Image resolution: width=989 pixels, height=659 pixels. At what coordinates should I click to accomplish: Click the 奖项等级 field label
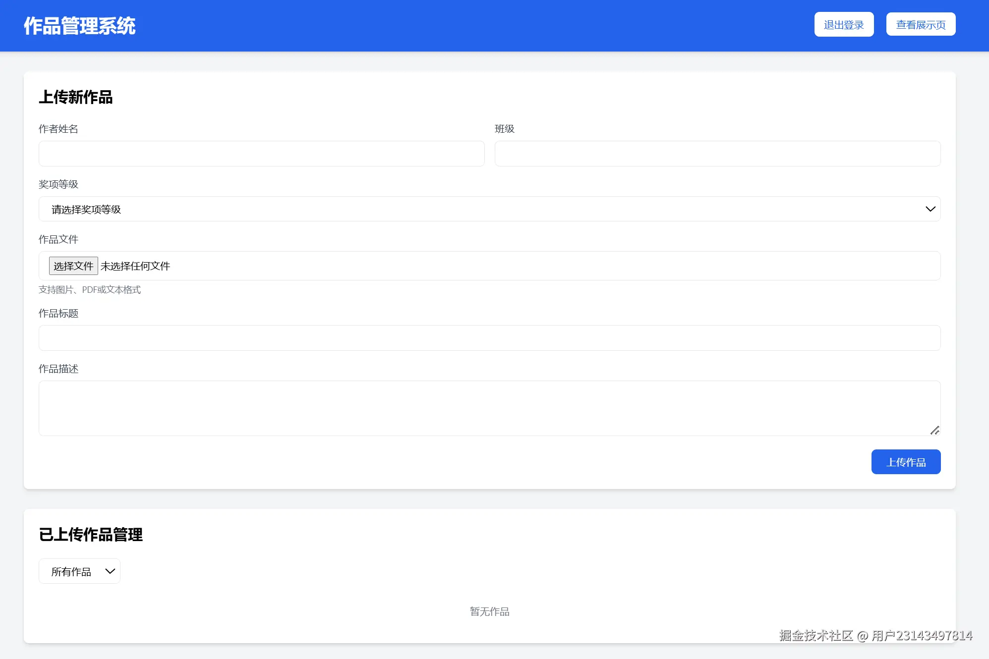pyautogui.click(x=58, y=184)
